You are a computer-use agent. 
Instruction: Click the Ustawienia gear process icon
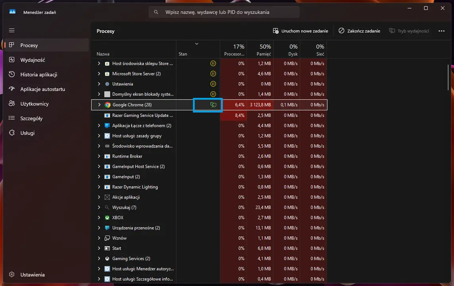coord(107,84)
